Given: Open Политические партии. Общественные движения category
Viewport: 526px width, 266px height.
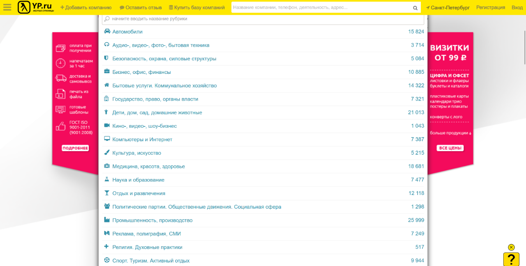Looking at the screenshot, I should click(197, 206).
